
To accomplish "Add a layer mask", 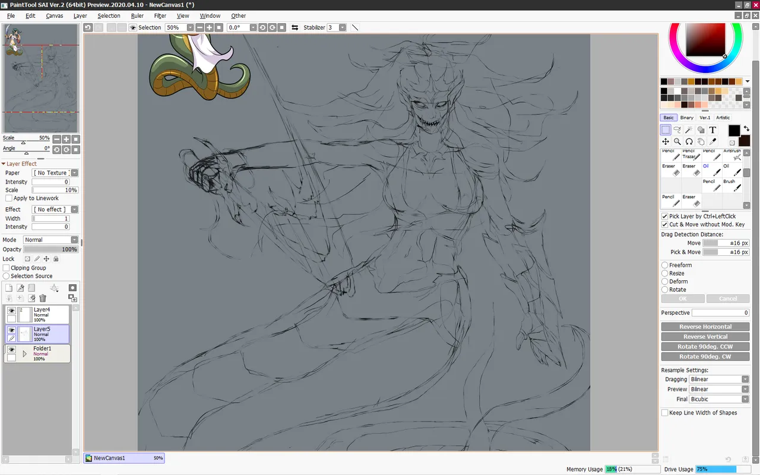I will [73, 288].
